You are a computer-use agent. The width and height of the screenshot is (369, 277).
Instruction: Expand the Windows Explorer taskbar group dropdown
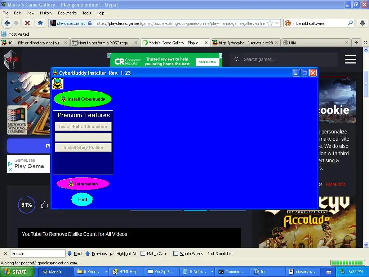point(106,272)
